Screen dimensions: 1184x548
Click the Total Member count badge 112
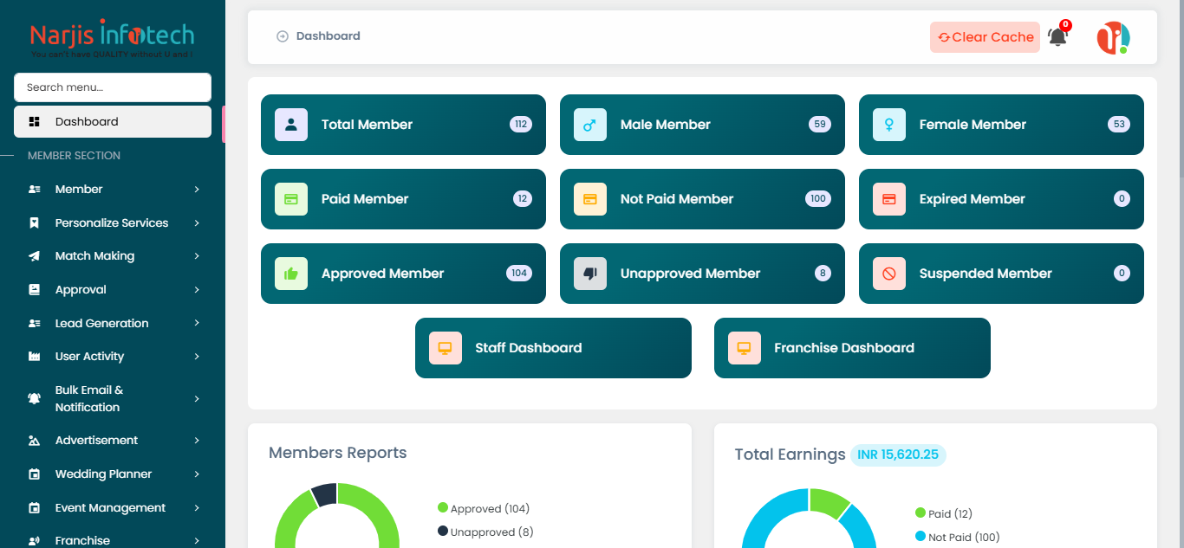coord(521,125)
